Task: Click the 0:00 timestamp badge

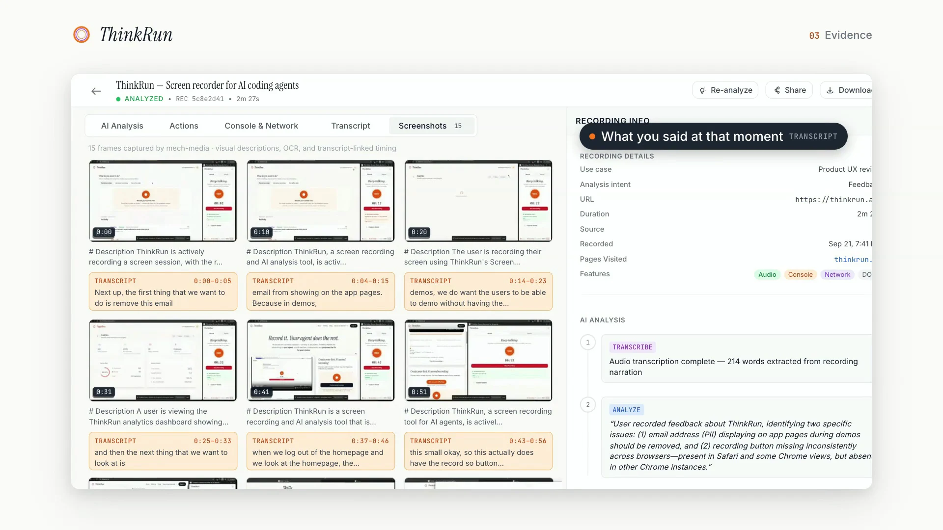Action: click(x=104, y=232)
